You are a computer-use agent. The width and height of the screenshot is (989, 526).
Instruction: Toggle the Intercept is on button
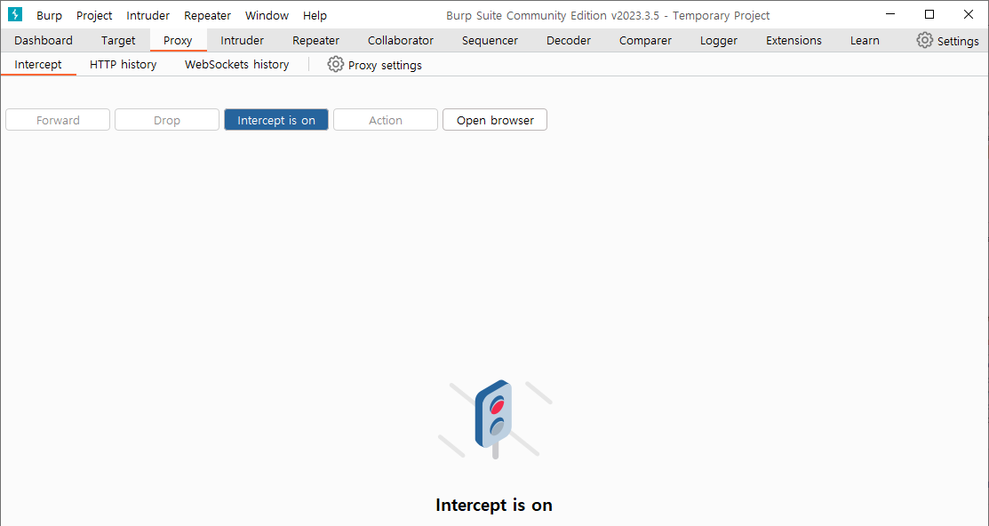point(276,120)
